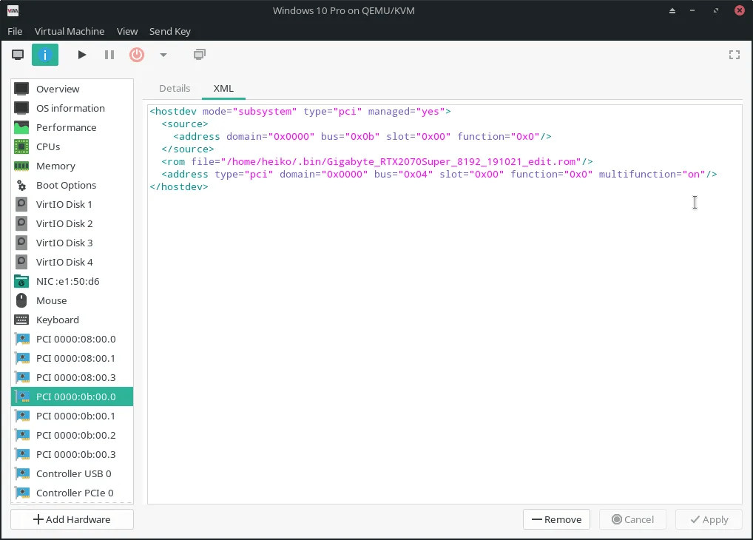
Task: Click the multifunction="on" attribute text
Action: coord(652,175)
